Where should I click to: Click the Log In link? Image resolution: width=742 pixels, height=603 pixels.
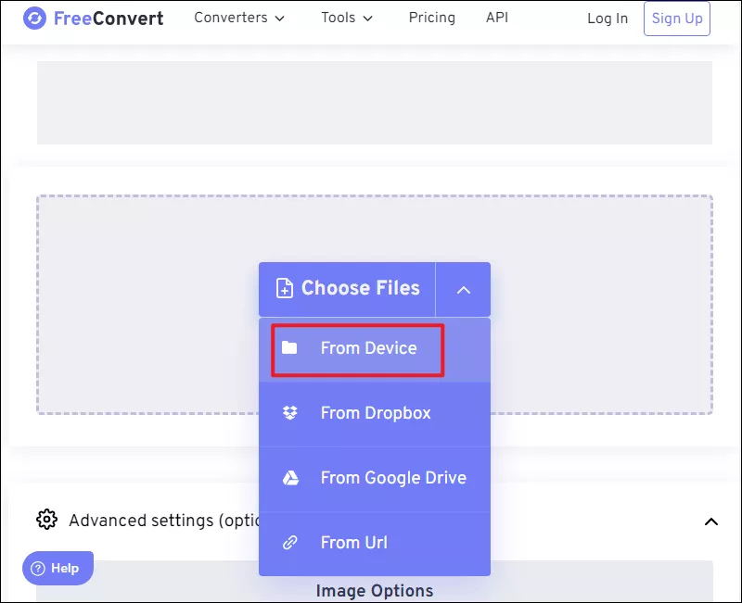(x=608, y=19)
